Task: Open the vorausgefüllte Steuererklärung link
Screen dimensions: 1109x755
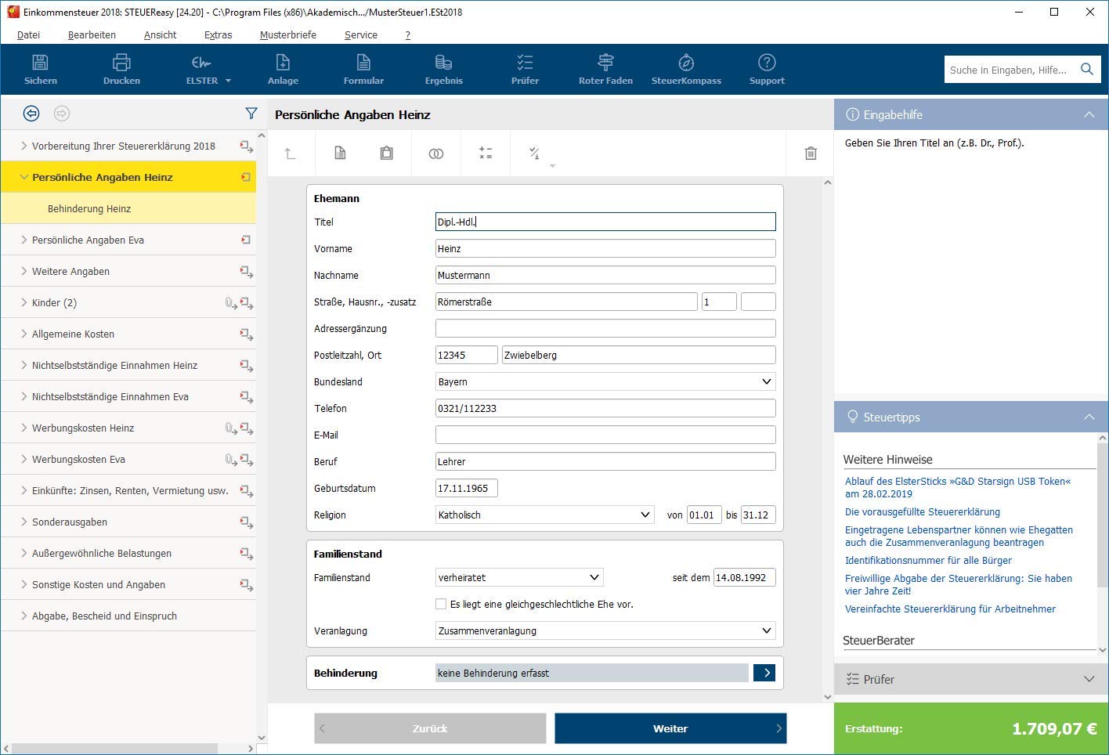Action: pyautogui.click(x=923, y=512)
